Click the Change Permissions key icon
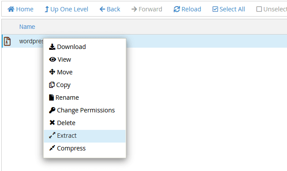This screenshot has width=287, height=171. 52,110
